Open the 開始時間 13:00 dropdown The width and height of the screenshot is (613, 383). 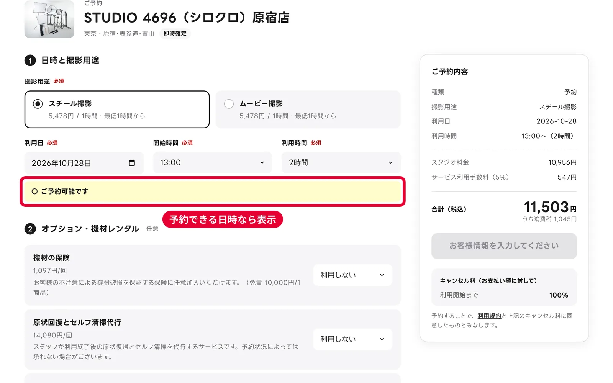pyautogui.click(x=212, y=163)
